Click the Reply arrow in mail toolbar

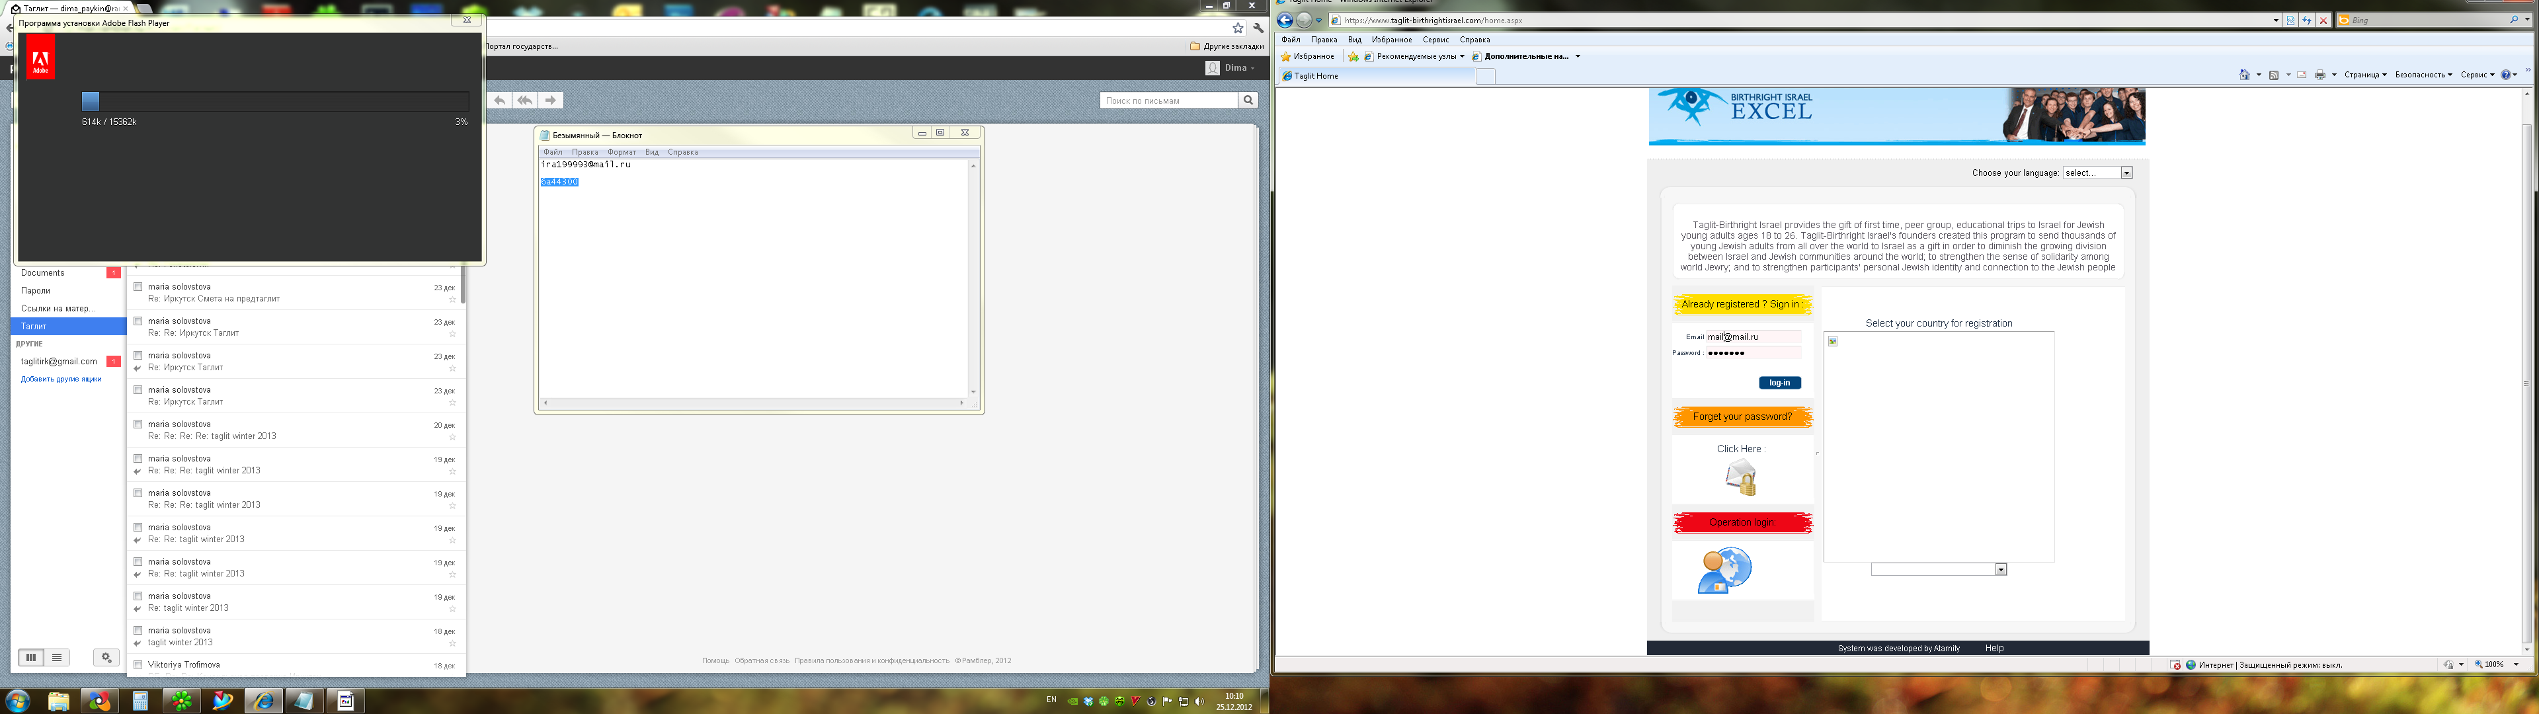click(x=501, y=100)
